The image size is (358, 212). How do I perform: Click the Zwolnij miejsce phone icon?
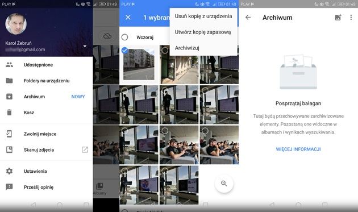(9, 134)
